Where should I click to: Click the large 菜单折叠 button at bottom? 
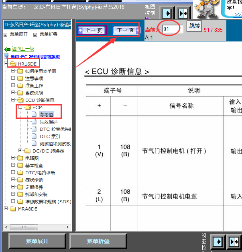pyautogui.click(x=98, y=241)
